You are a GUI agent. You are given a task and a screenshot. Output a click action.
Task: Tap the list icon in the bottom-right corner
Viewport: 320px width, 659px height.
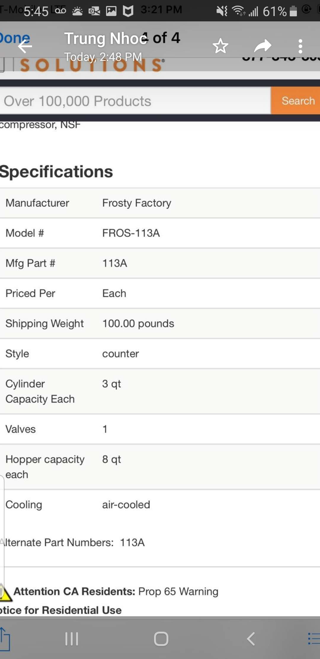pos(313,639)
